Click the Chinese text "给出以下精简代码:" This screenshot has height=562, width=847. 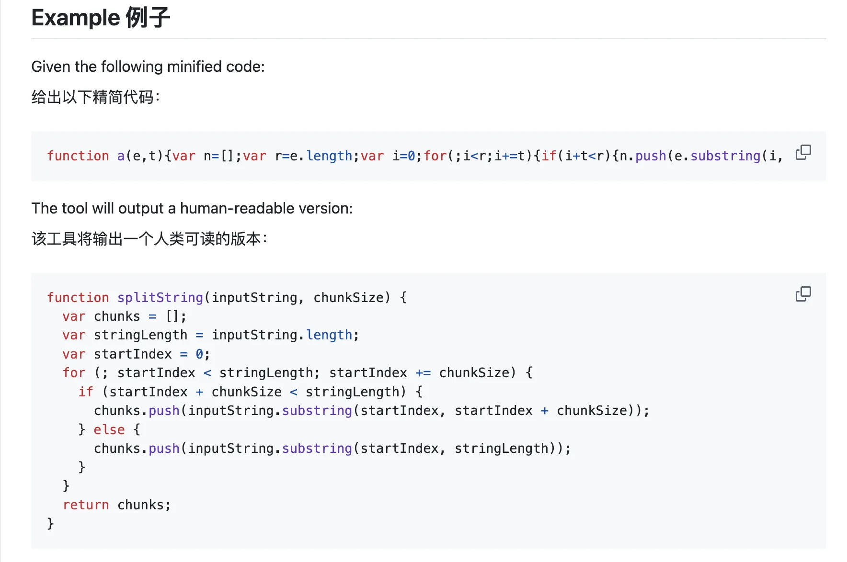pos(95,97)
